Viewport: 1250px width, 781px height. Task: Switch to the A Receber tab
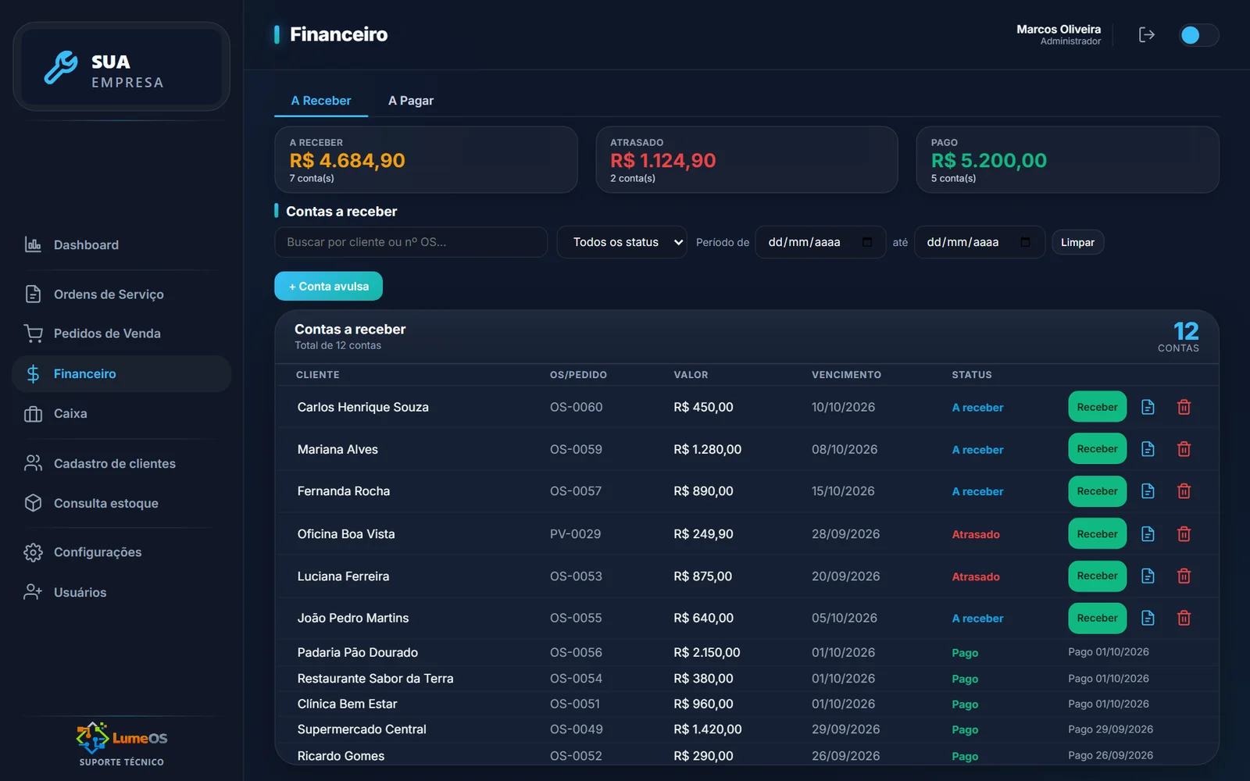321,101
